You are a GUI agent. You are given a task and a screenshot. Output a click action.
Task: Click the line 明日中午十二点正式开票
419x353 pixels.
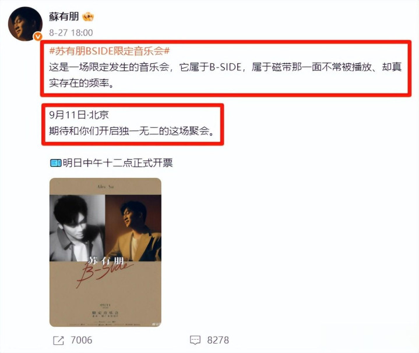tap(118, 163)
